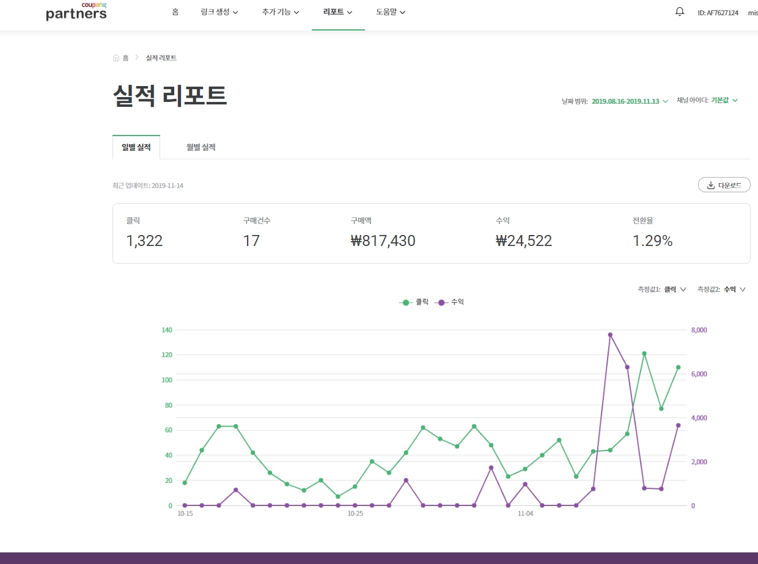Click the 실적 리포트 page heading
Image resolution: width=758 pixels, height=564 pixels.
pyautogui.click(x=170, y=96)
